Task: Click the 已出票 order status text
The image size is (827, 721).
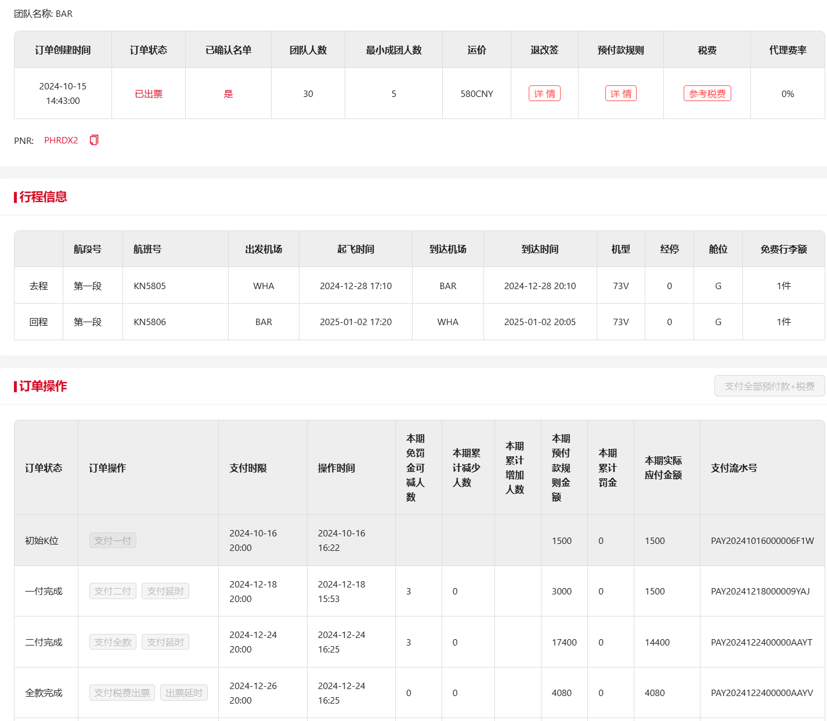Action: [x=149, y=93]
